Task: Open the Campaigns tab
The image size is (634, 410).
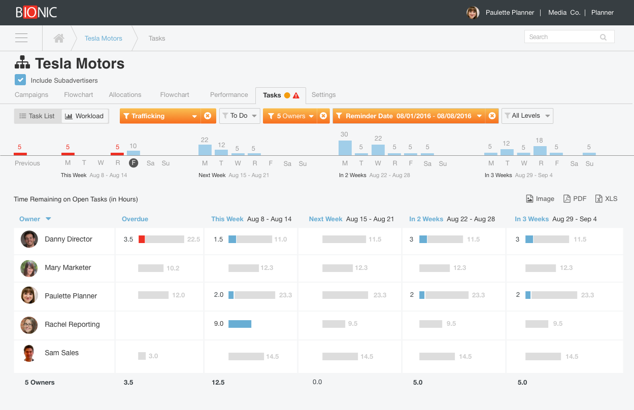Action: click(x=31, y=95)
